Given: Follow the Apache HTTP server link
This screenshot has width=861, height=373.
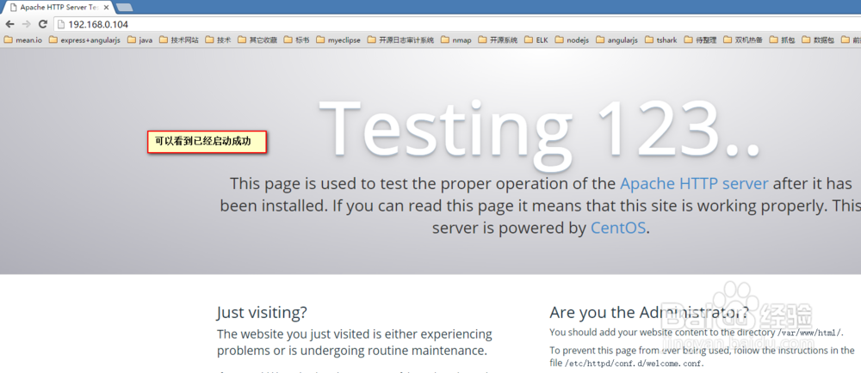Looking at the screenshot, I should (694, 183).
